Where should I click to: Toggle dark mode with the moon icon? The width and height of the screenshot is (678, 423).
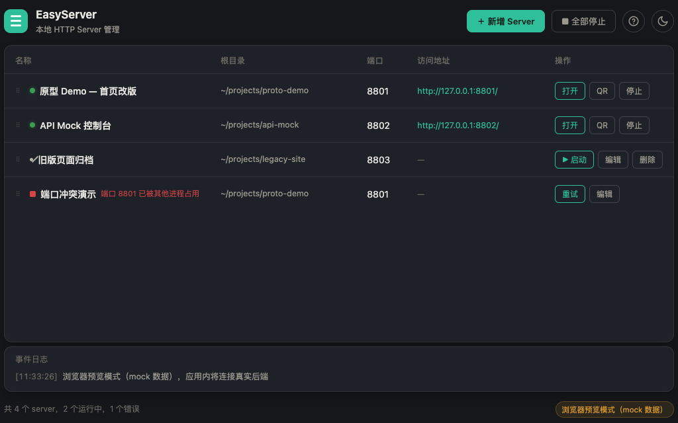point(662,21)
